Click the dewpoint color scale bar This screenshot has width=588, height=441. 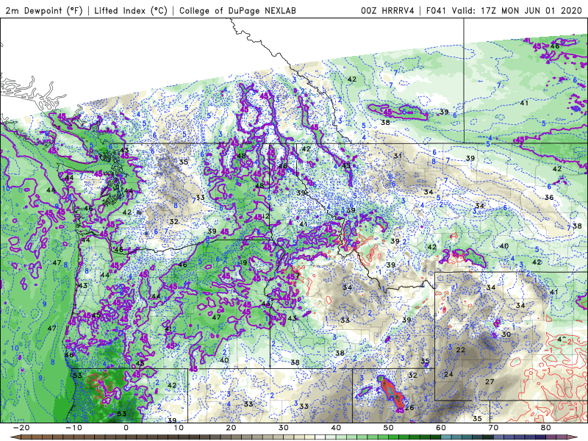pyautogui.click(x=294, y=437)
